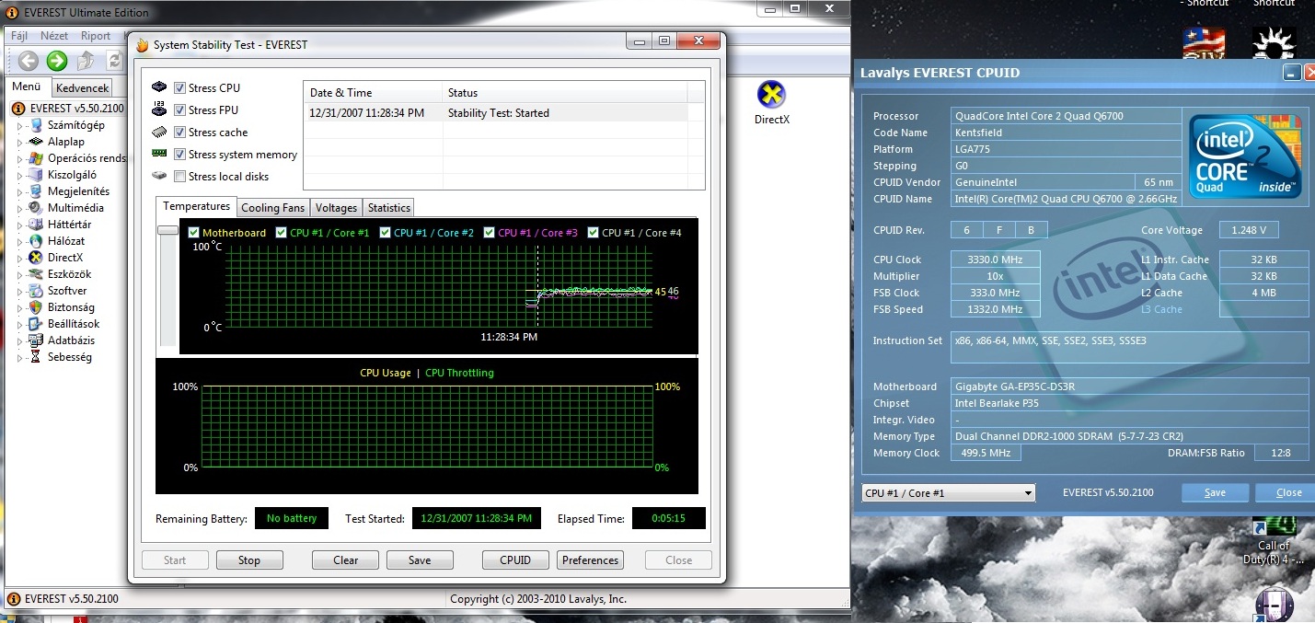Expand the Sebesség tree node arrow

click(20, 358)
